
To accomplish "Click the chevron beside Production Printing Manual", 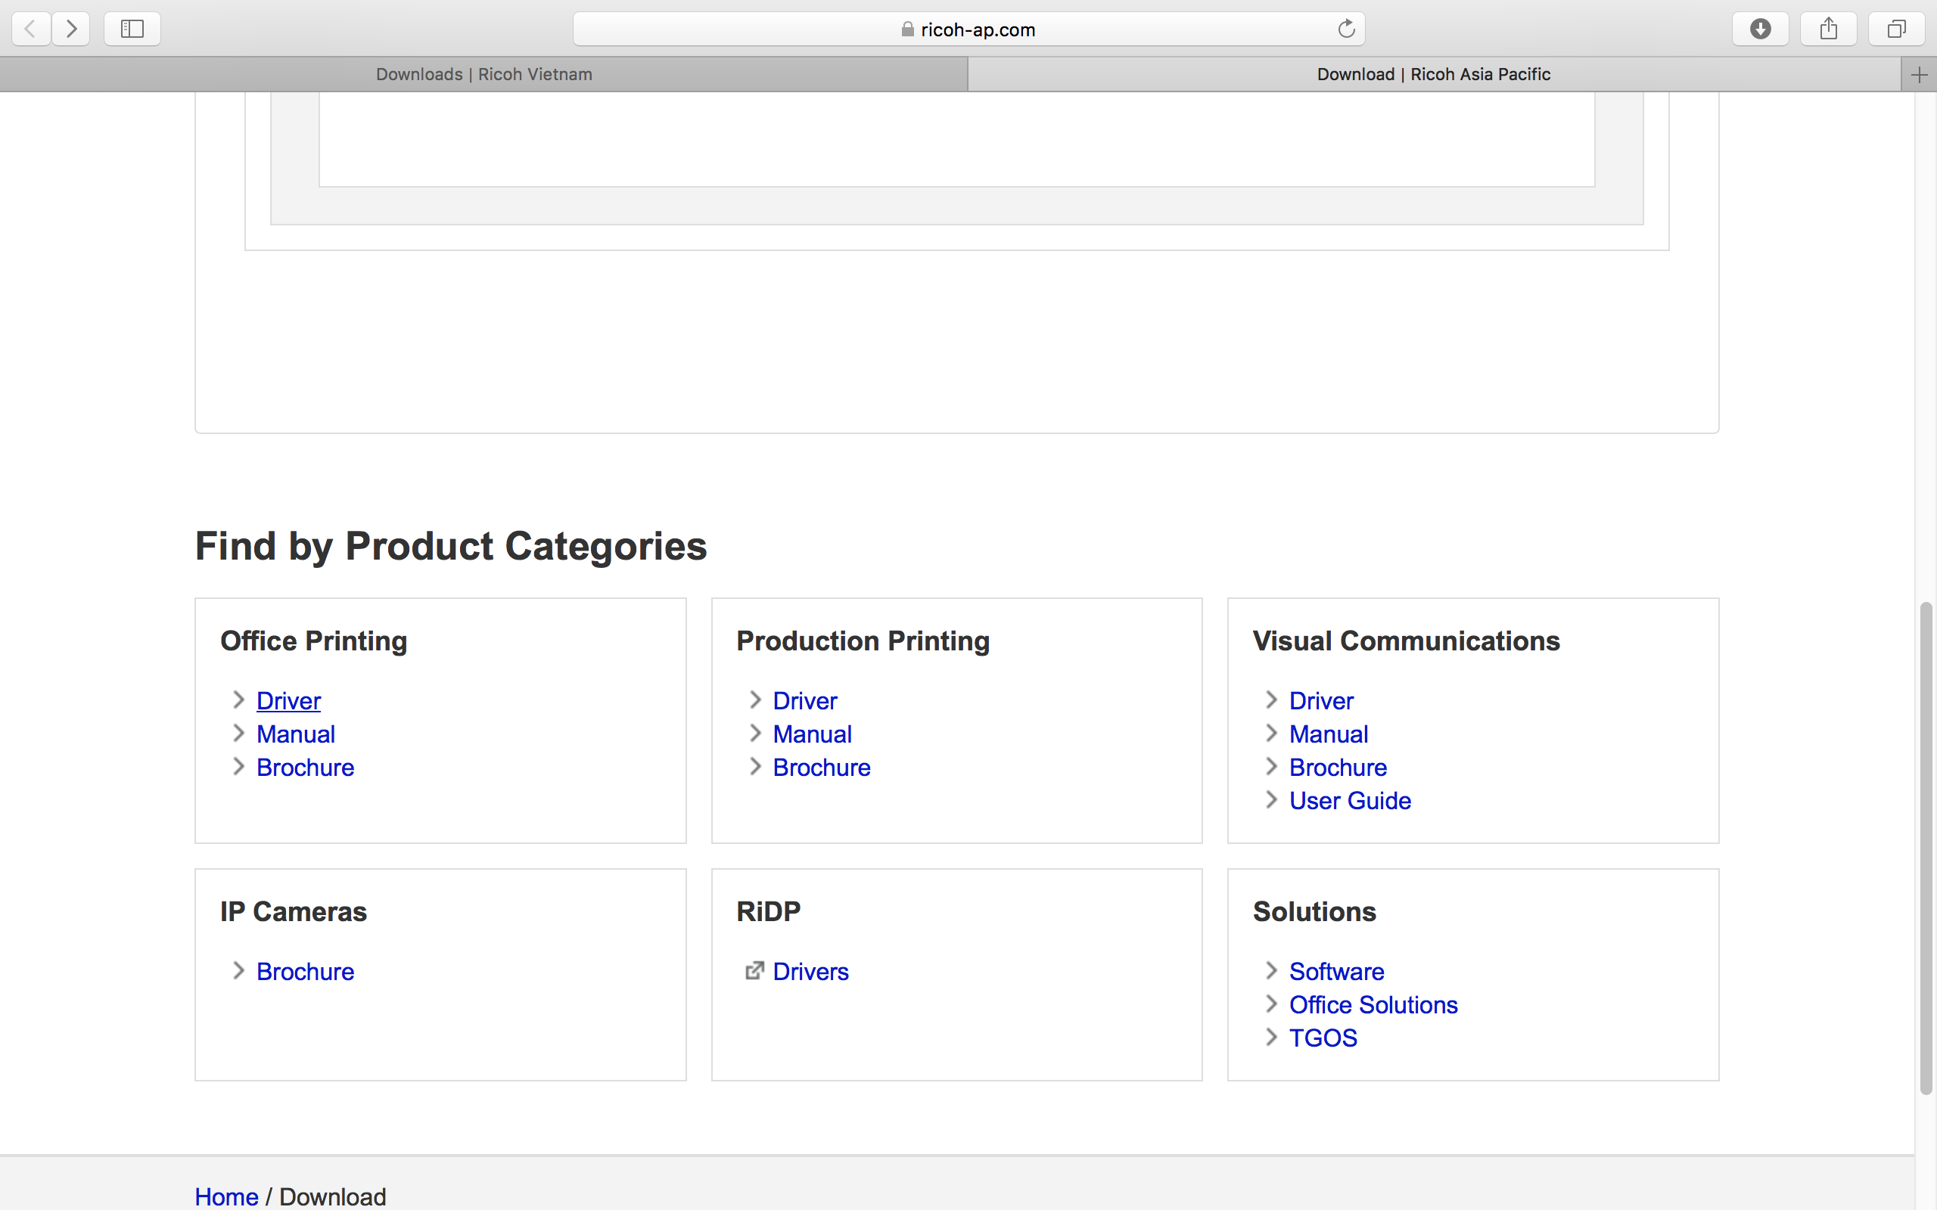I will [x=754, y=733].
